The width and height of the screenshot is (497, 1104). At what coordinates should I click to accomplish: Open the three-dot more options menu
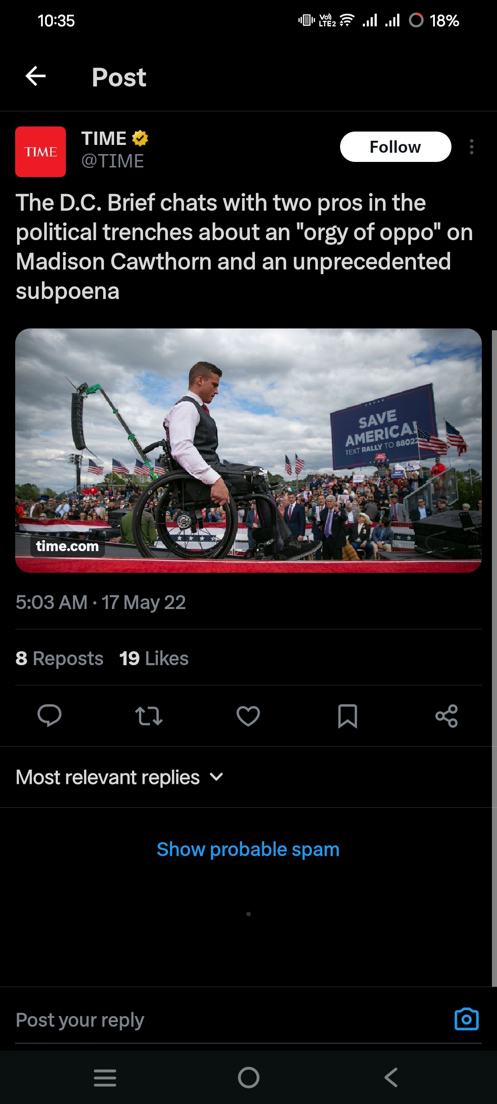pos(471,147)
